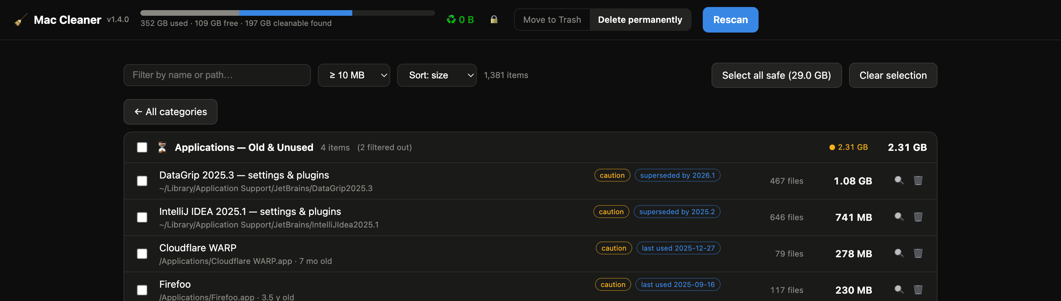Screen dimensions: 1061x301
Task: Click trash can icon in Firefoo row
Action: click(918, 289)
